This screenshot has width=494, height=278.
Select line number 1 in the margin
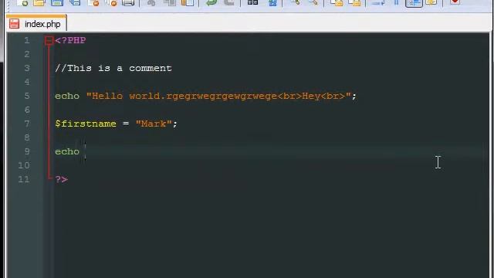tap(27, 40)
